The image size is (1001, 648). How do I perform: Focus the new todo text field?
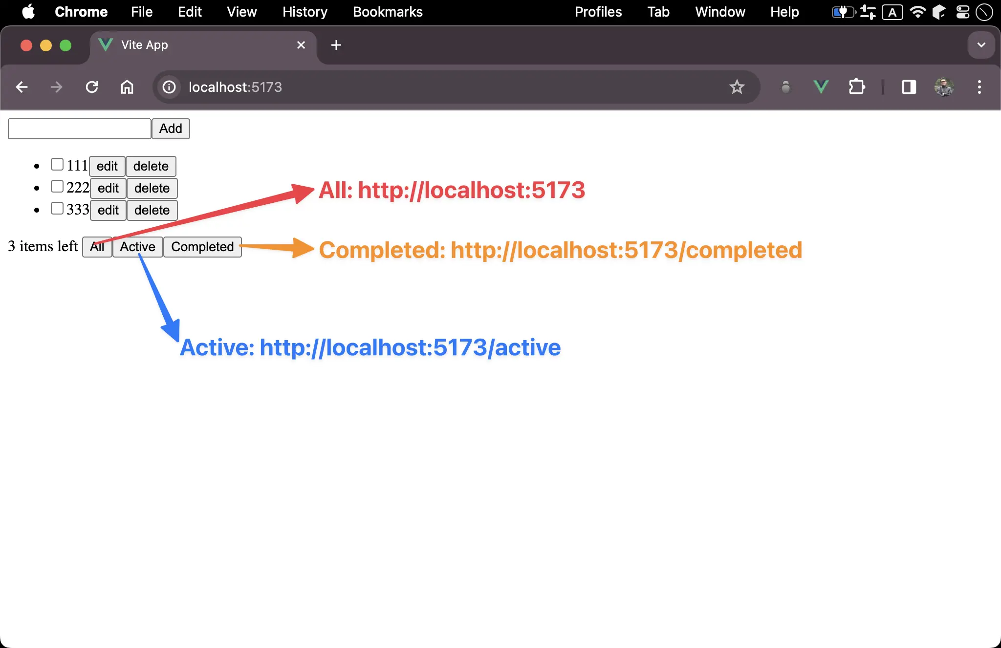[80, 129]
